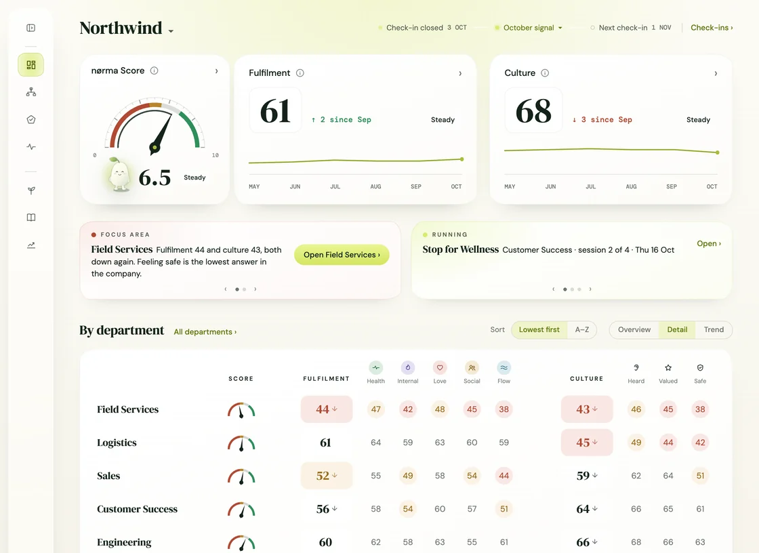Open the org chart icon in sidebar

point(31,92)
